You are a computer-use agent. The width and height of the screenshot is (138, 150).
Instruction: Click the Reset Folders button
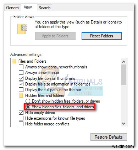point(101,36)
